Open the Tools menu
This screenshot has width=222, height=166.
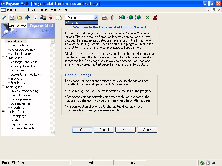[44, 10]
